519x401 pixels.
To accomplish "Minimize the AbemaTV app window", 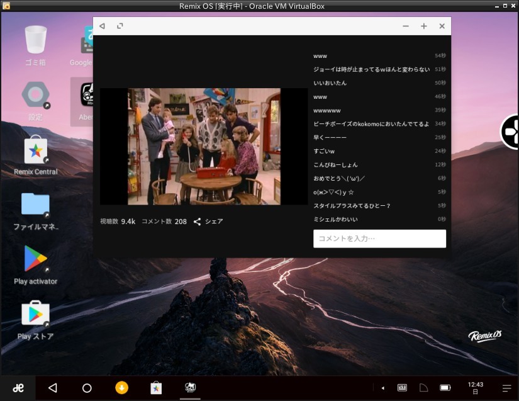I will tap(406, 26).
